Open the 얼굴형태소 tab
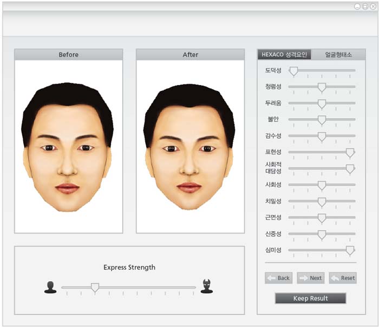 click(x=338, y=54)
